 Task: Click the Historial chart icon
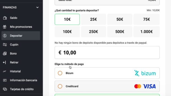(5, 71)
